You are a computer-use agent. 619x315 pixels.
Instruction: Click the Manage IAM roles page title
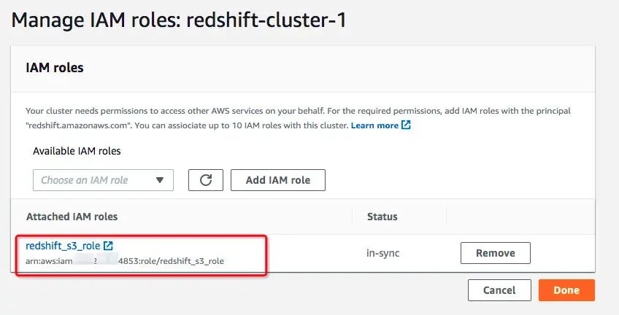[x=179, y=20]
